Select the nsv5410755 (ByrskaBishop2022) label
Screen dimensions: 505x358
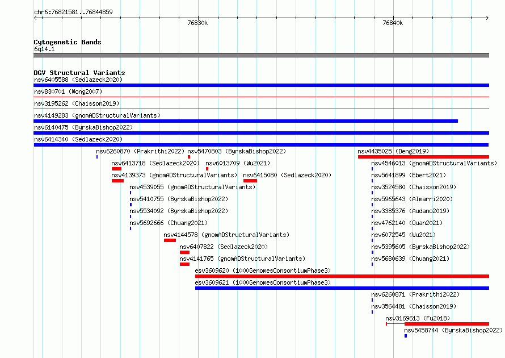point(179,199)
